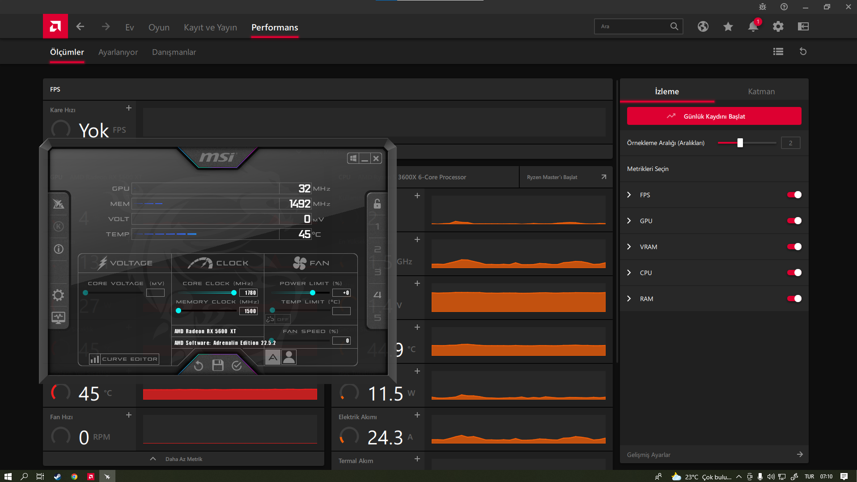Open MSI Afterburner settings gear

[x=59, y=295]
